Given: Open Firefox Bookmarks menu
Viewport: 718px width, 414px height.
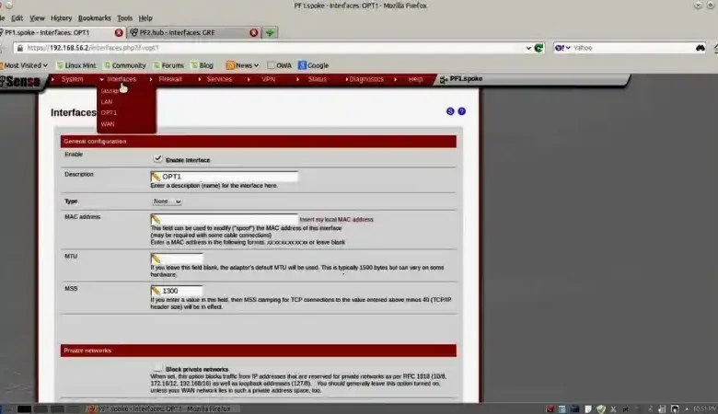Looking at the screenshot, I should [94, 18].
